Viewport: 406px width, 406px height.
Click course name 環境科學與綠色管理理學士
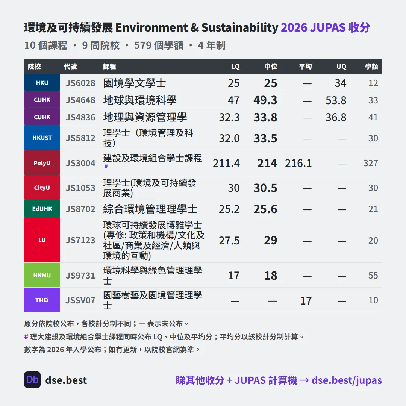click(x=153, y=276)
